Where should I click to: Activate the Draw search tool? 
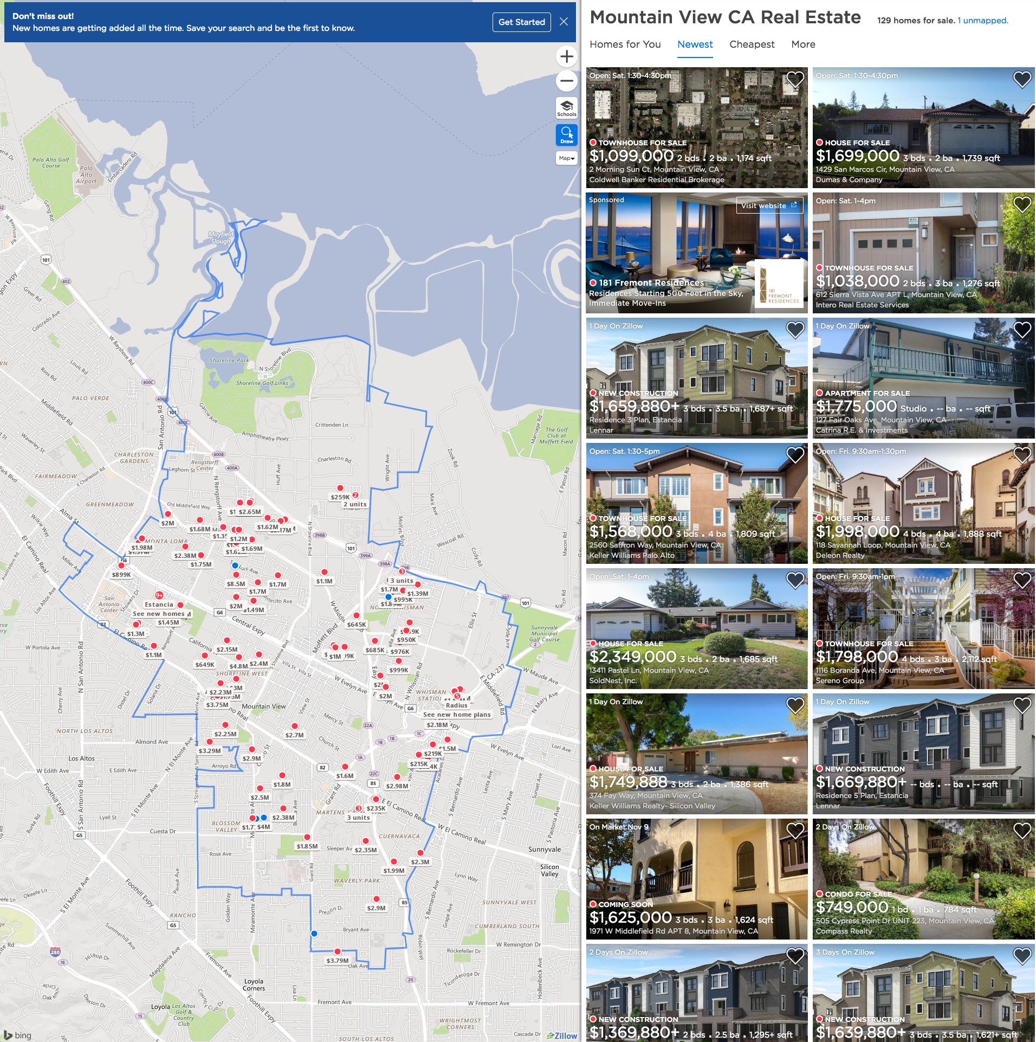click(566, 134)
